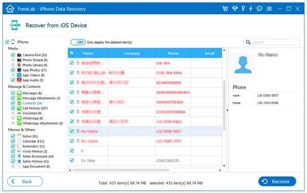Toggle only display deleted items switch
Image resolution: width=307 pixels, height=193 pixels.
[x=78, y=42]
